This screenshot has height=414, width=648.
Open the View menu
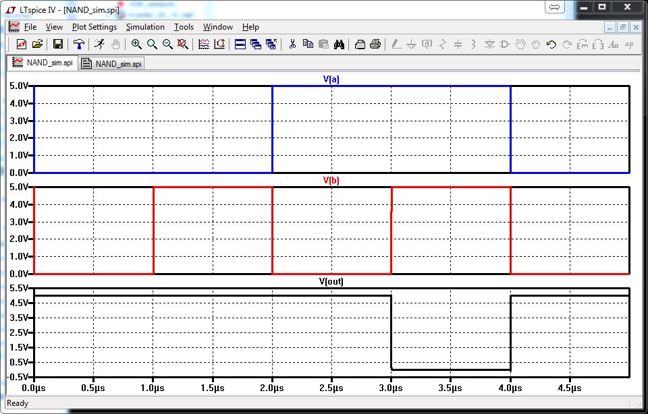(54, 27)
